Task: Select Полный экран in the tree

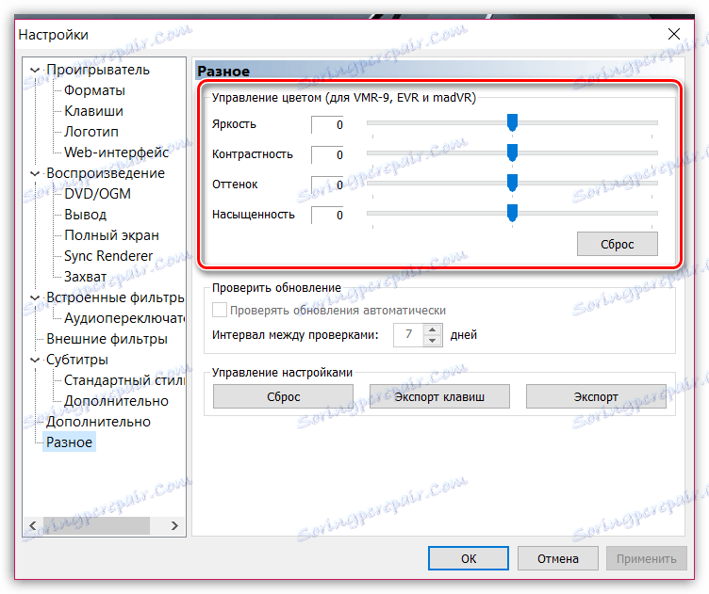Action: click(x=111, y=235)
